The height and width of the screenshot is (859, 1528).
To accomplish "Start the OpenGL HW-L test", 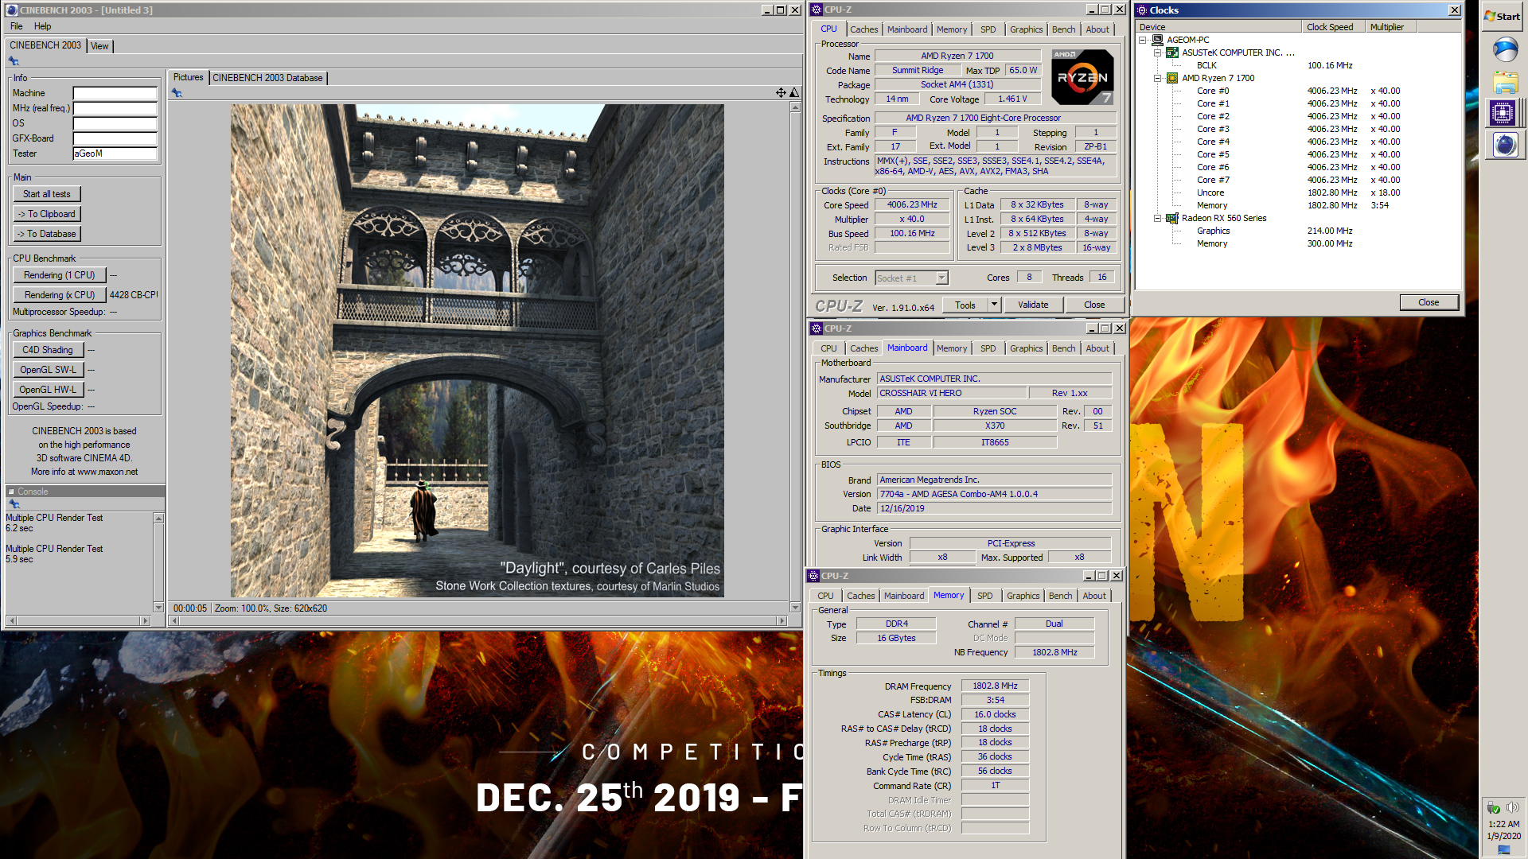I will [48, 390].
